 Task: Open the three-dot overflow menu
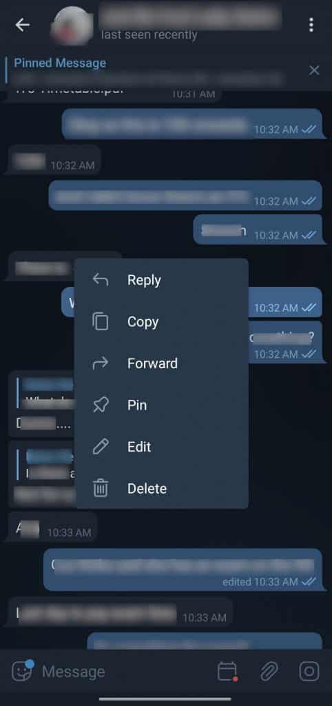[311, 26]
